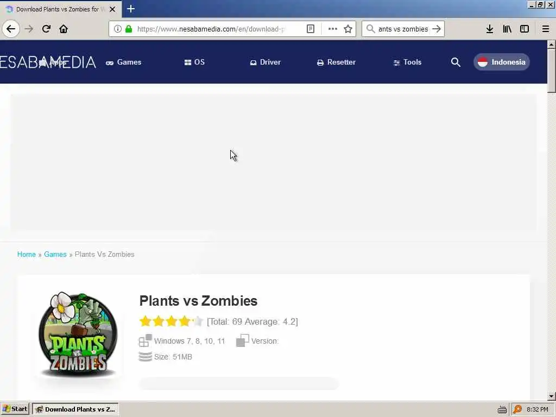
Task: Open the browser home page
Action: pyautogui.click(x=64, y=29)
